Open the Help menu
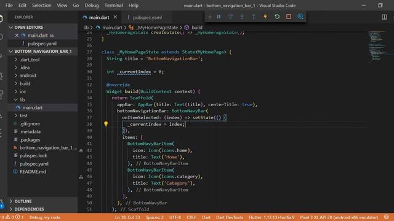 134,6
